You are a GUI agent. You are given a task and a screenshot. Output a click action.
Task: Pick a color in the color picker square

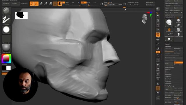[x=6, y=58]
